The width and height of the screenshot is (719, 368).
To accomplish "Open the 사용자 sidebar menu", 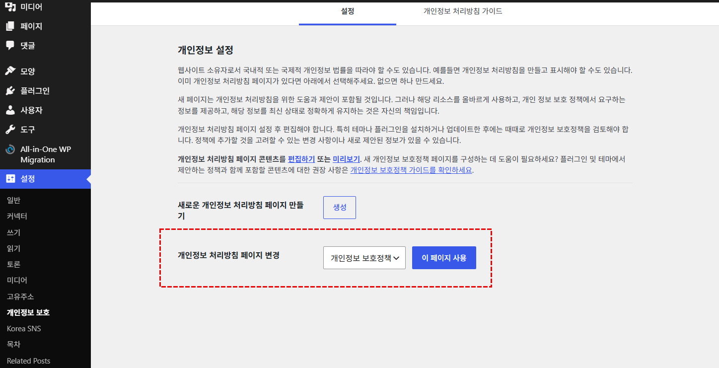I will (31, 110).
